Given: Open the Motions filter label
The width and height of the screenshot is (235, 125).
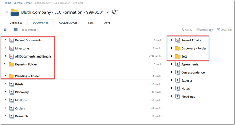Looking at the screenshot, I should pos(21,100).
